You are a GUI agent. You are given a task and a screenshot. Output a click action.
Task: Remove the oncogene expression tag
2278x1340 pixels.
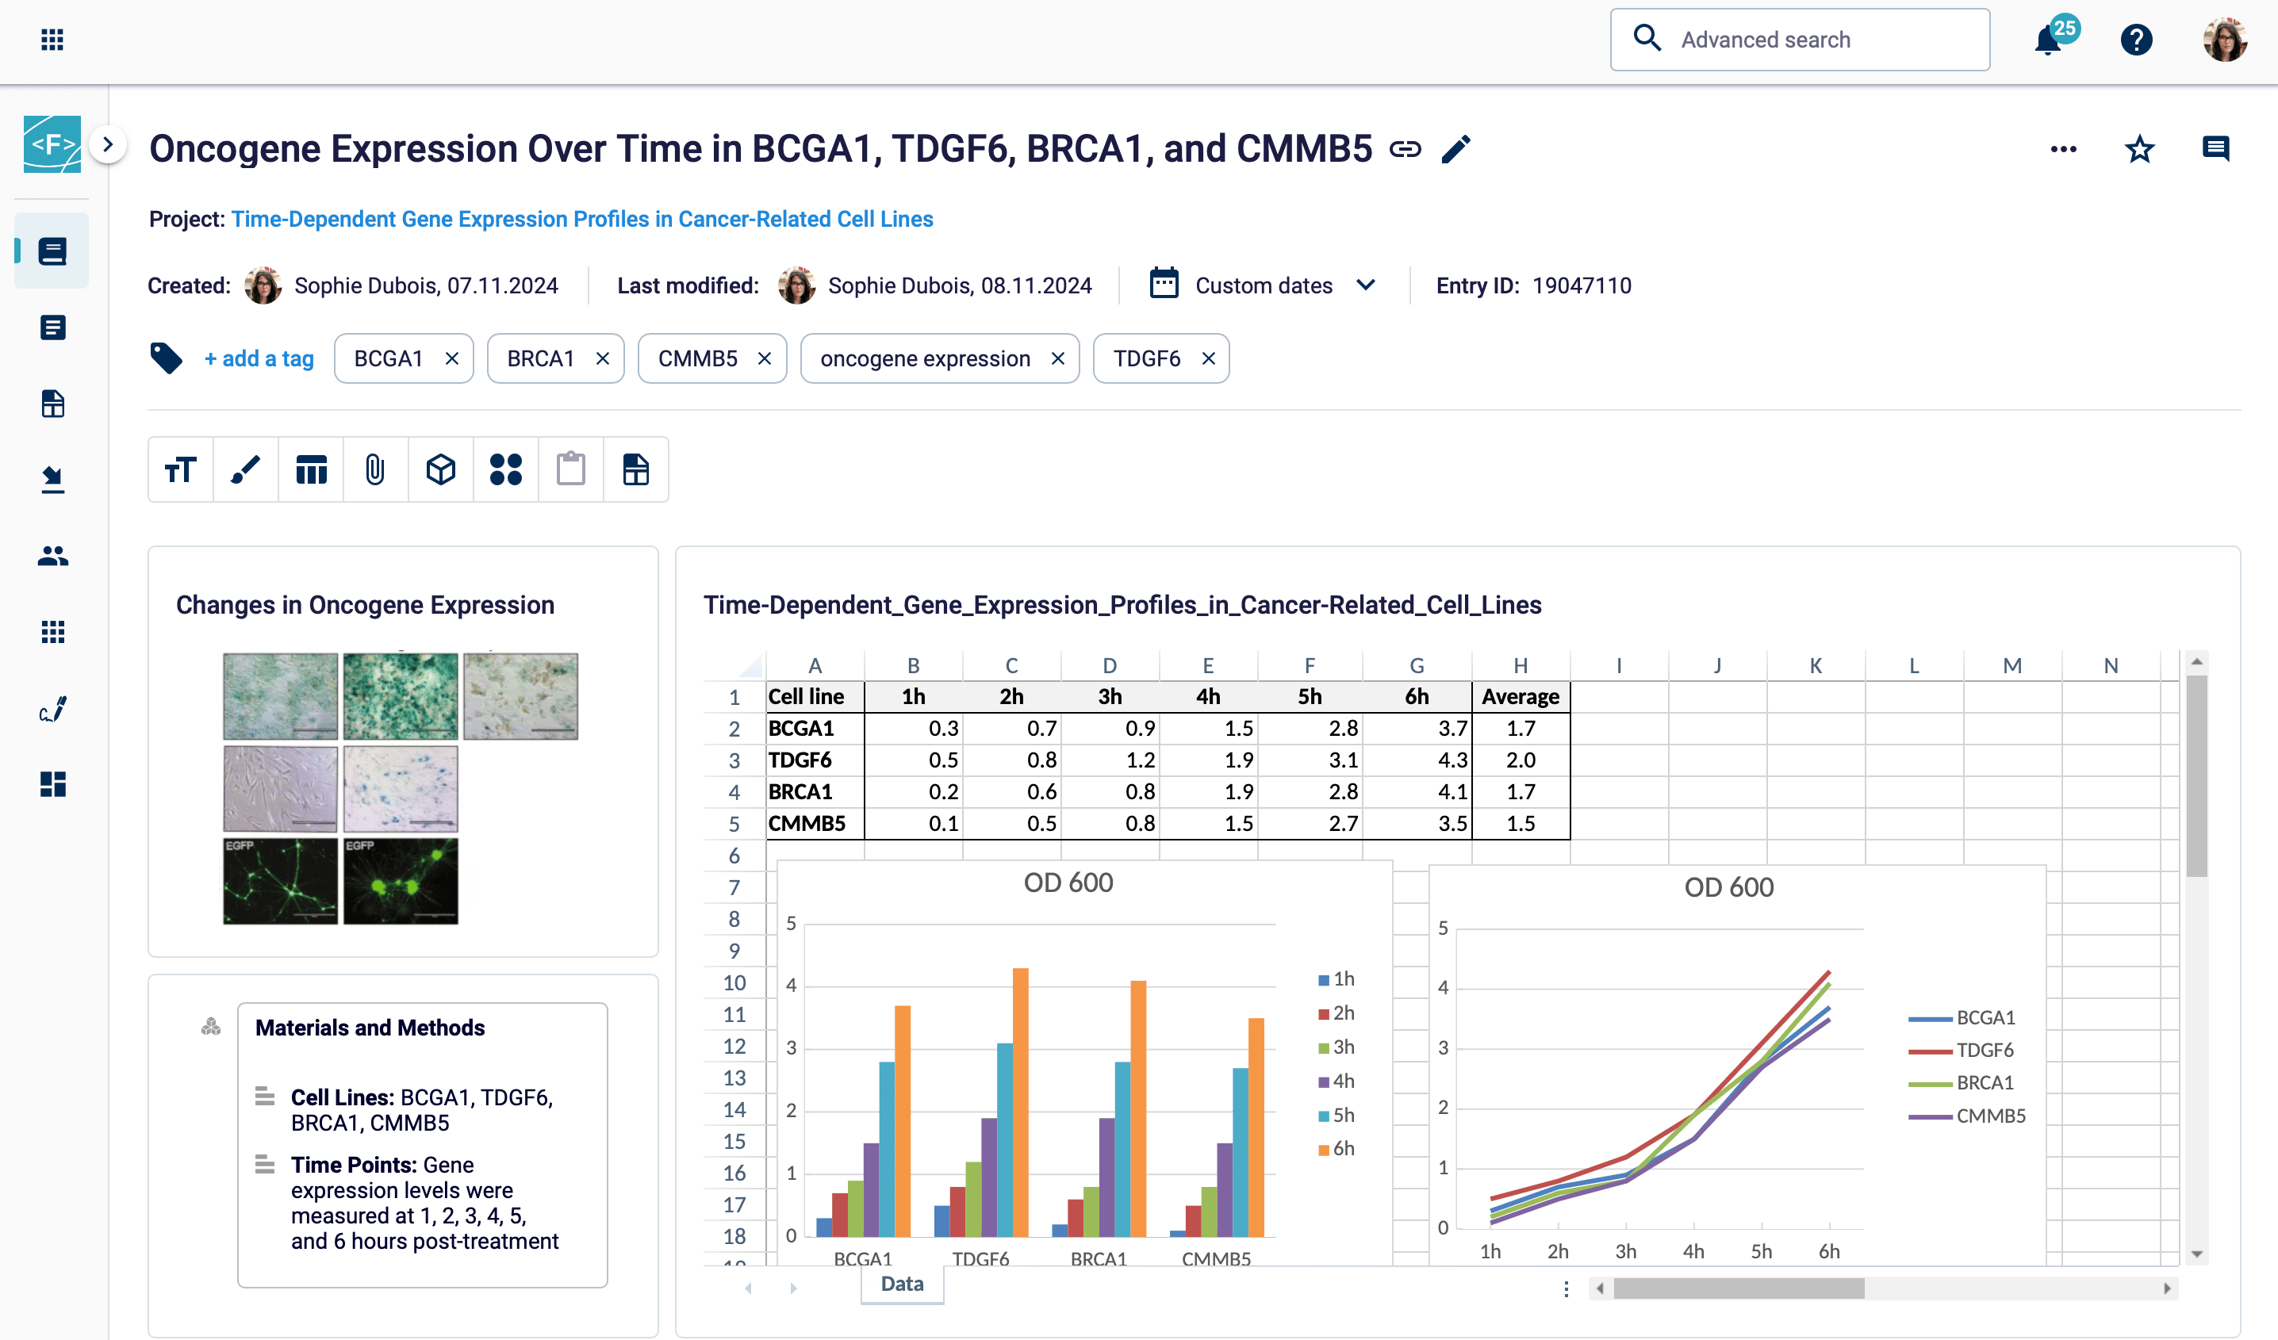(1057, 358)
